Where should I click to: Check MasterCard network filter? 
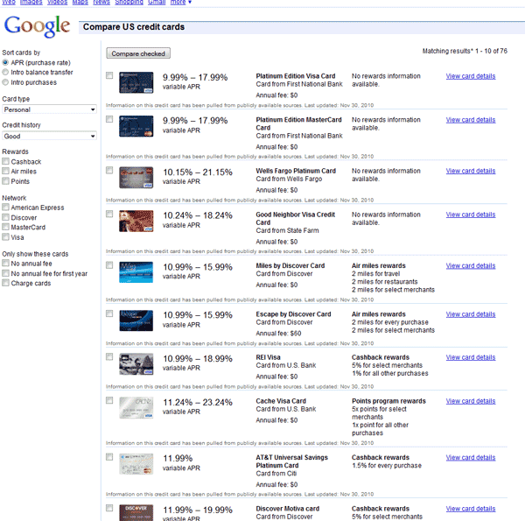5,227
